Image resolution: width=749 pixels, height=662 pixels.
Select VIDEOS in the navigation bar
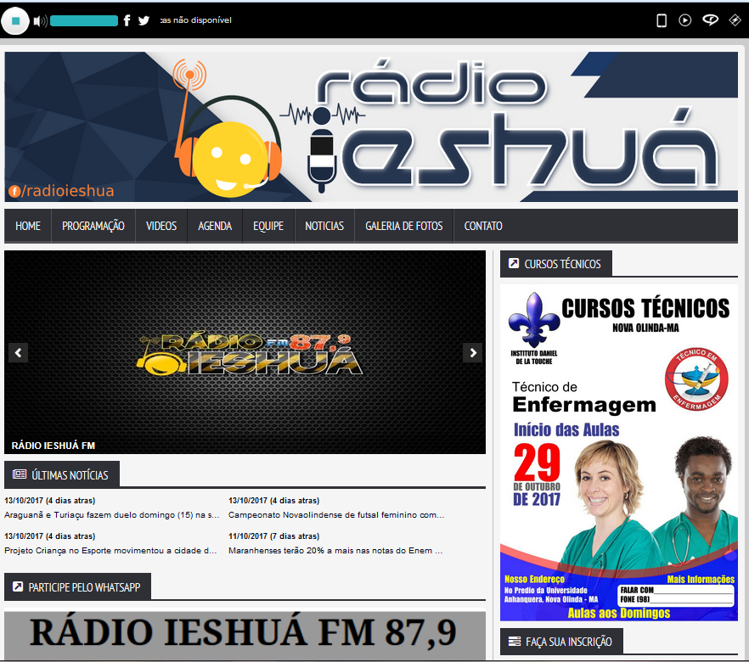pos(161,226)
